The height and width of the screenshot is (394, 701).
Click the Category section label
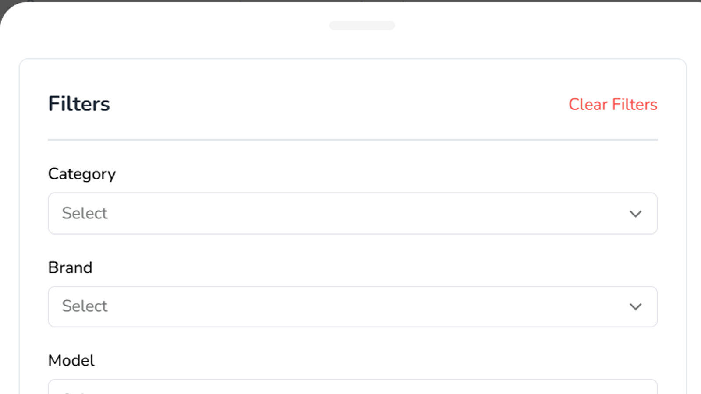pos(81,174)
